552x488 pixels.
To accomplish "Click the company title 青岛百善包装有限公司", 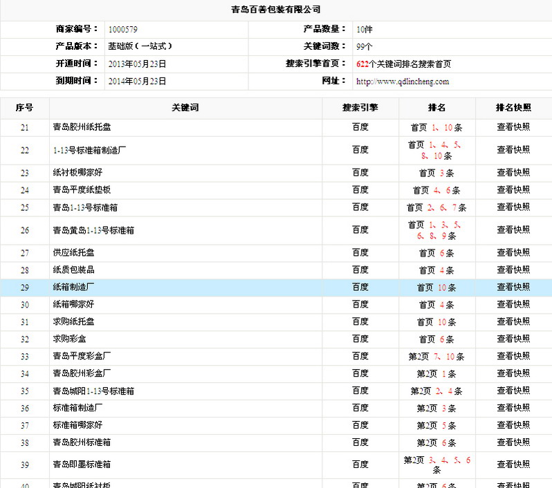I will coord(275,10).
